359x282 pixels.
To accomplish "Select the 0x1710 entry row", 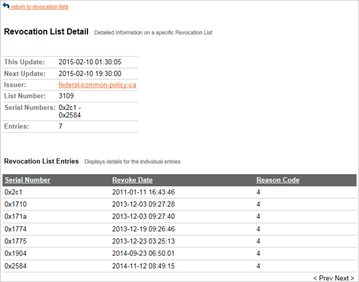I will click(15, 204).
